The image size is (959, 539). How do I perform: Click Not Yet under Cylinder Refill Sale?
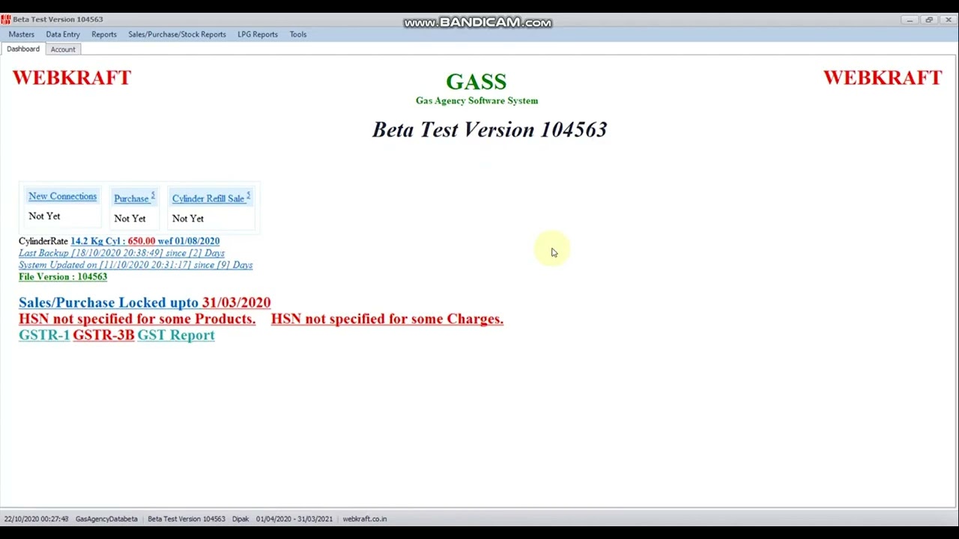coord(188,219)
